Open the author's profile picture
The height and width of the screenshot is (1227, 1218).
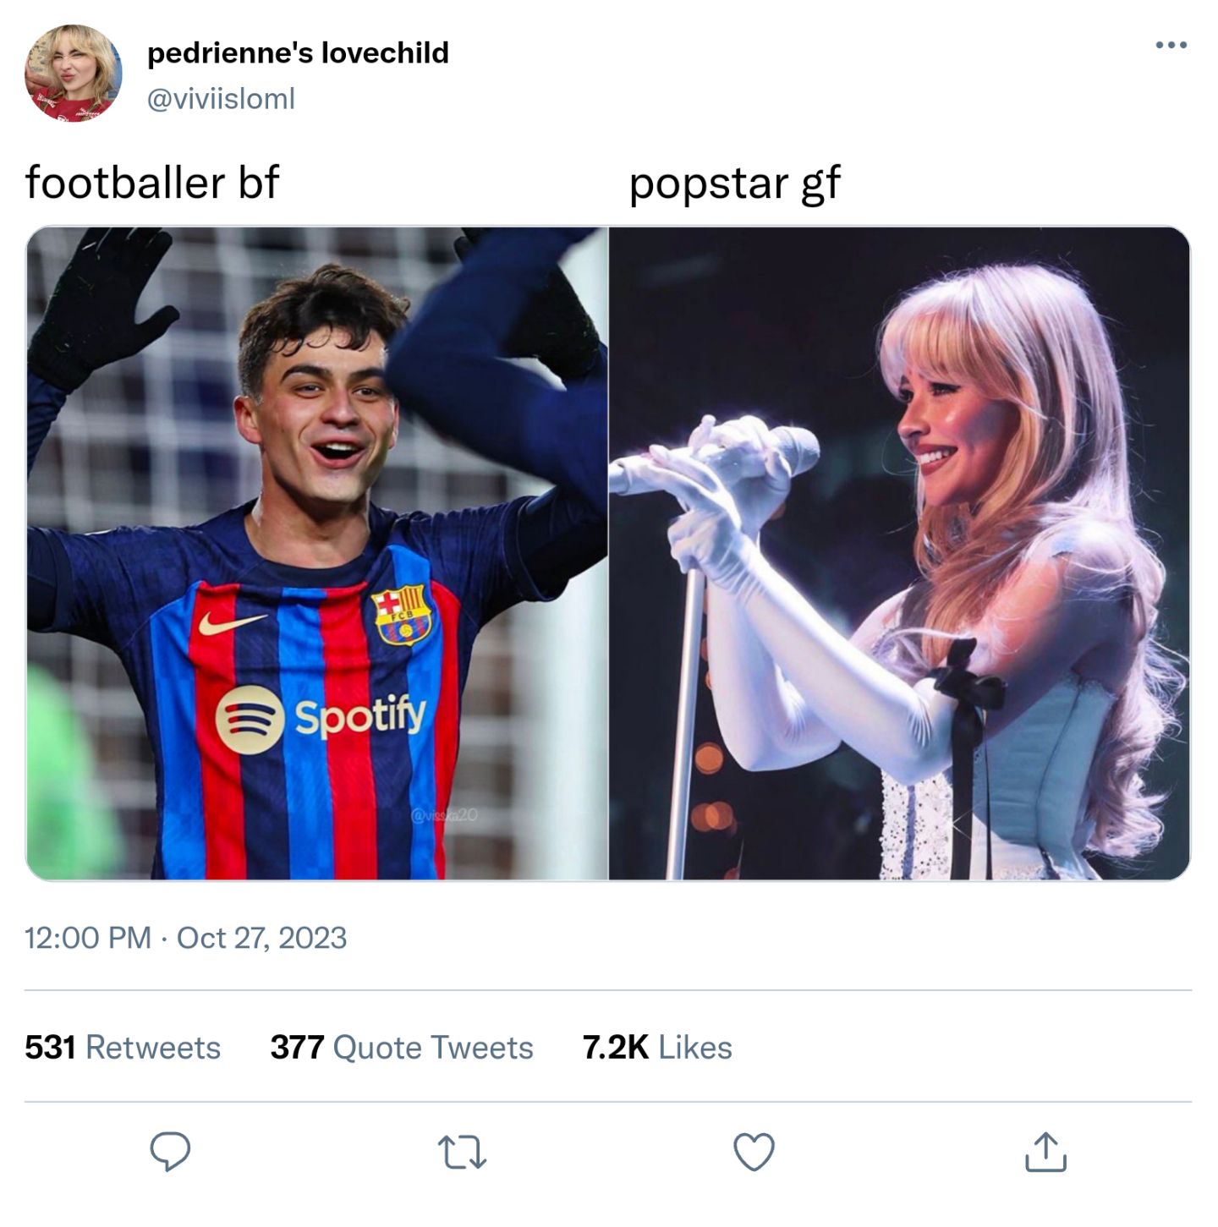(x=73, y=74)
